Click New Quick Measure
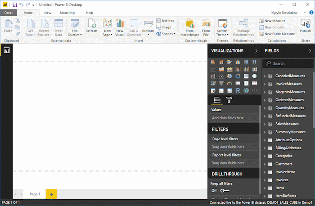315x206 pixels. 277,34
